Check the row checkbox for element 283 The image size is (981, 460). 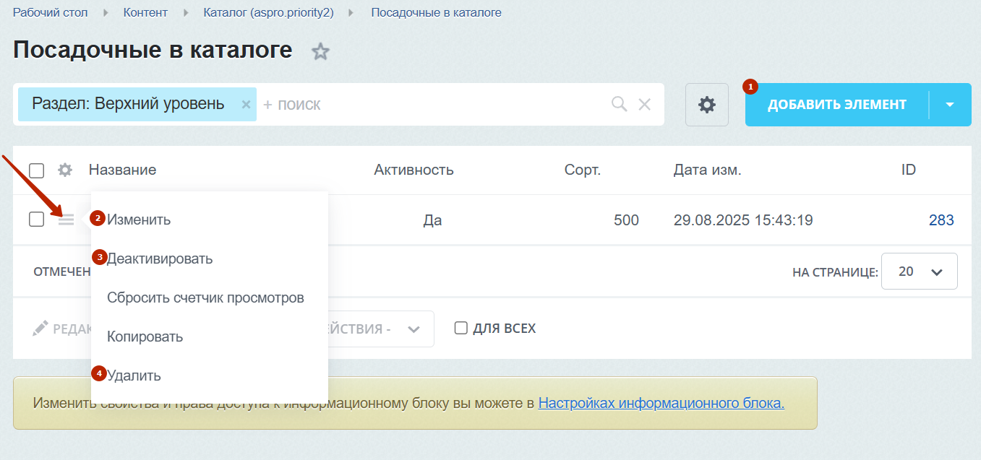37,220
